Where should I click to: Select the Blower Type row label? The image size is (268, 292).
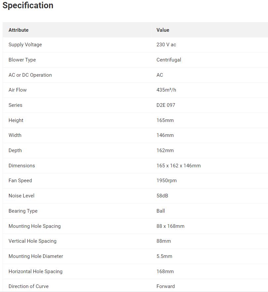point(22,60)
